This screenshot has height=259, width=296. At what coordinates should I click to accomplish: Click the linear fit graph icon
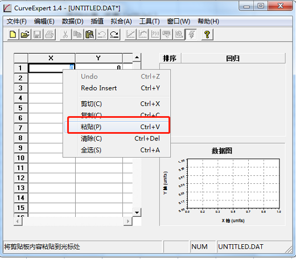130,35
